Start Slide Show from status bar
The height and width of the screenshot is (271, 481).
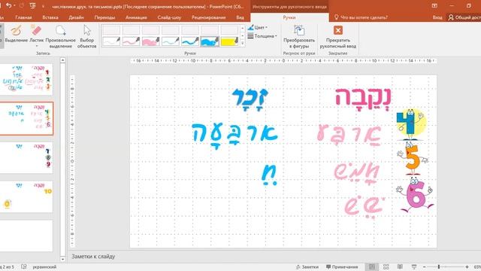[414, 266]
